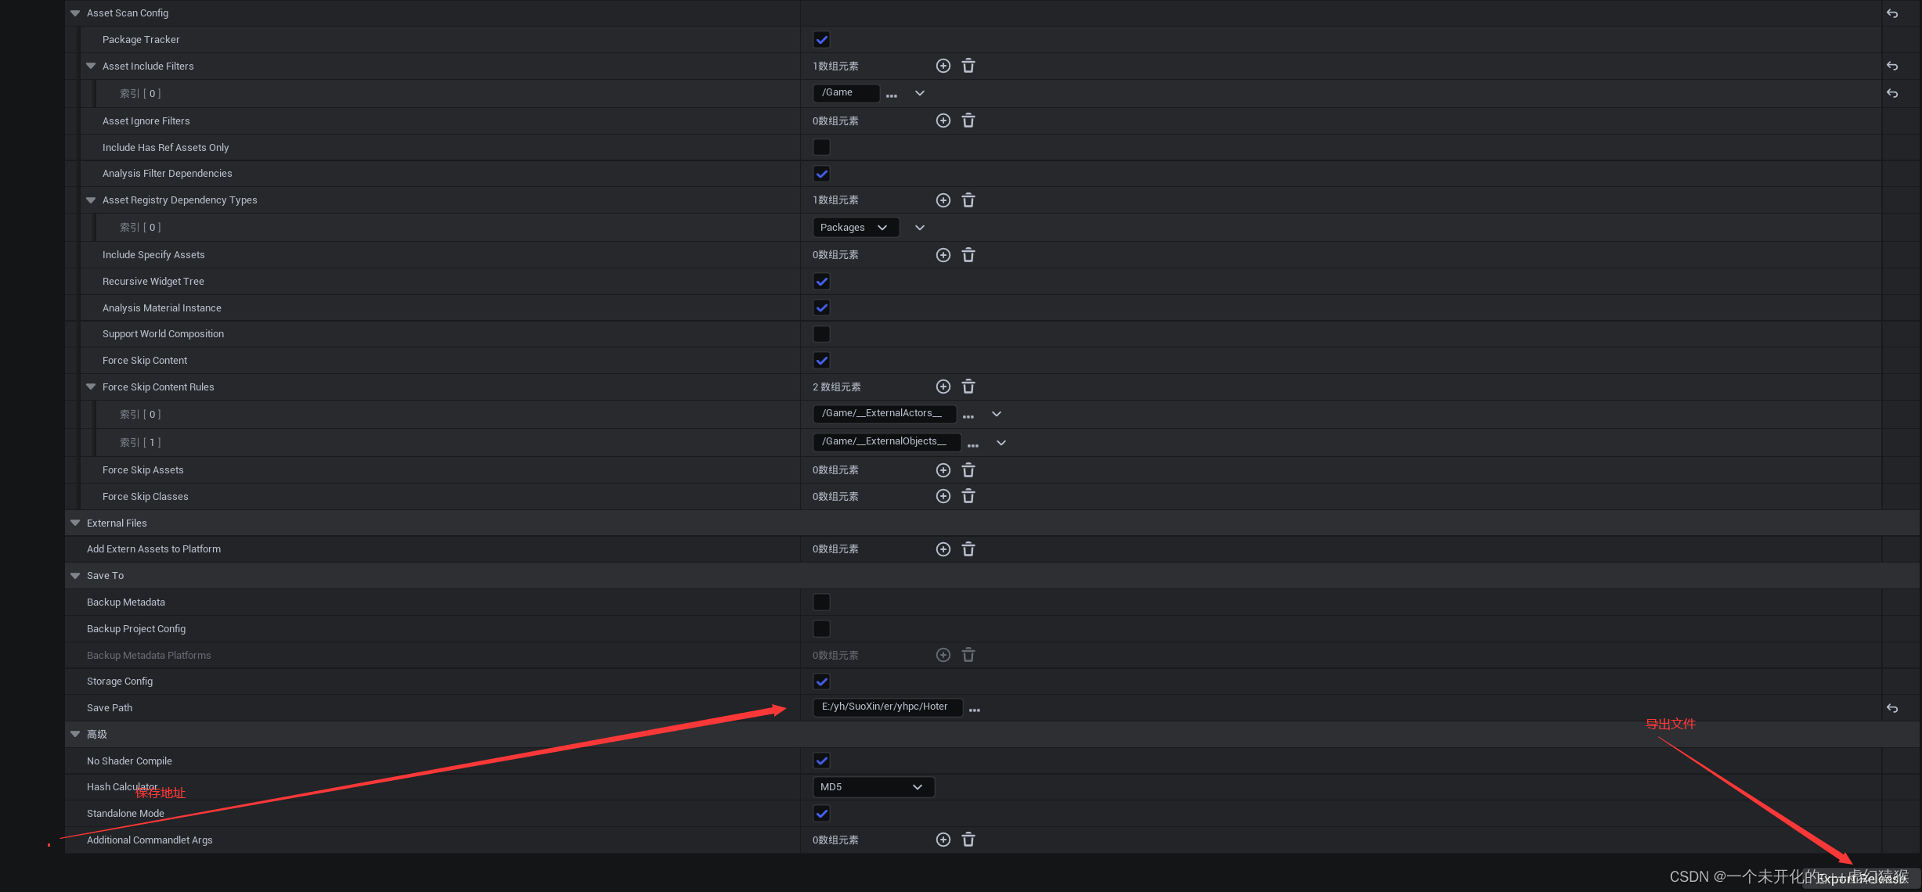
Task: Add element to Asset Registry Dependency Types
Action: coord(943,200)
